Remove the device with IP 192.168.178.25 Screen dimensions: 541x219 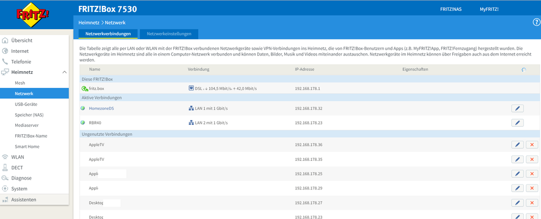pyautogui.click(x=532, y=174)
